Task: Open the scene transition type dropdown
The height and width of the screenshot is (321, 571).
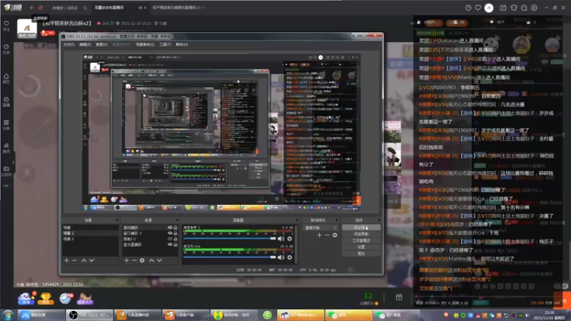Action: pyautogui.click(x=320, y=228)
